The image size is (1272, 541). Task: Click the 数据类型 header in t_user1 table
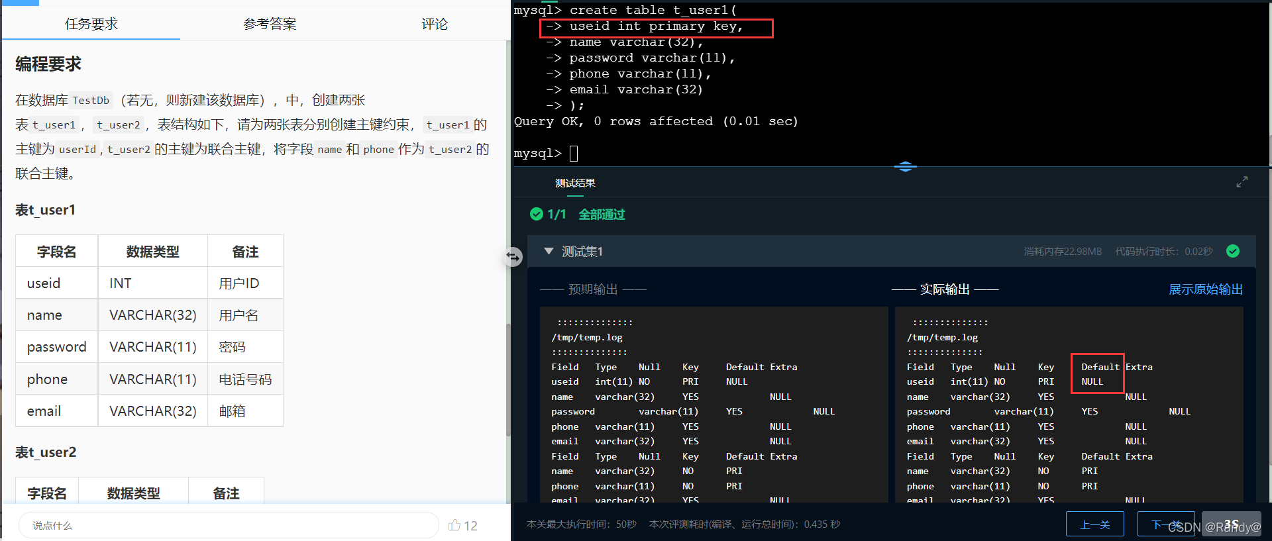(153, 252)
